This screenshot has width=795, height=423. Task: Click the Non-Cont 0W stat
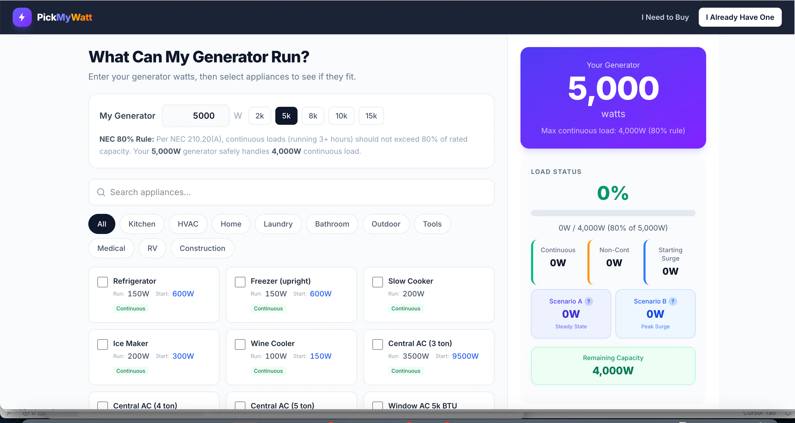pyautogui.click(x=614, y=262)
